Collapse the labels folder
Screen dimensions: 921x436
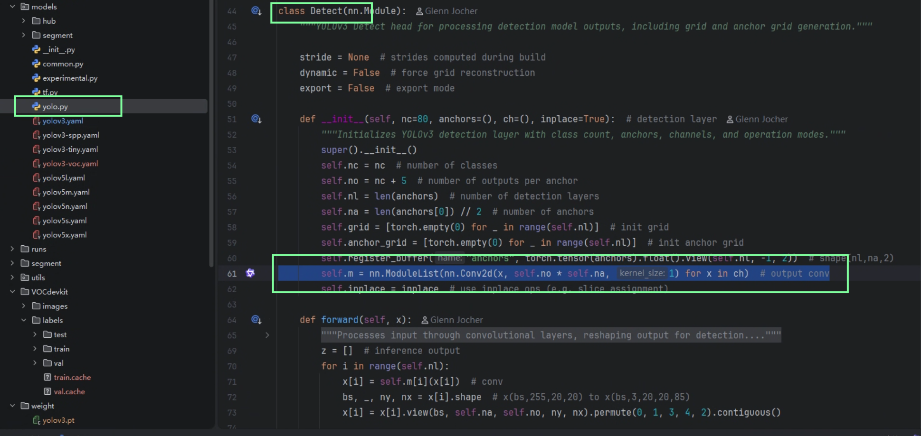[x=23, y=320]
